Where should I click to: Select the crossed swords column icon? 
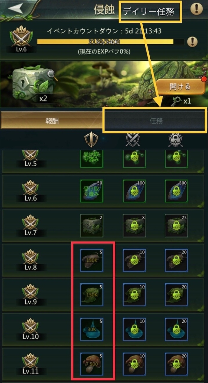(x=133, y=139)
